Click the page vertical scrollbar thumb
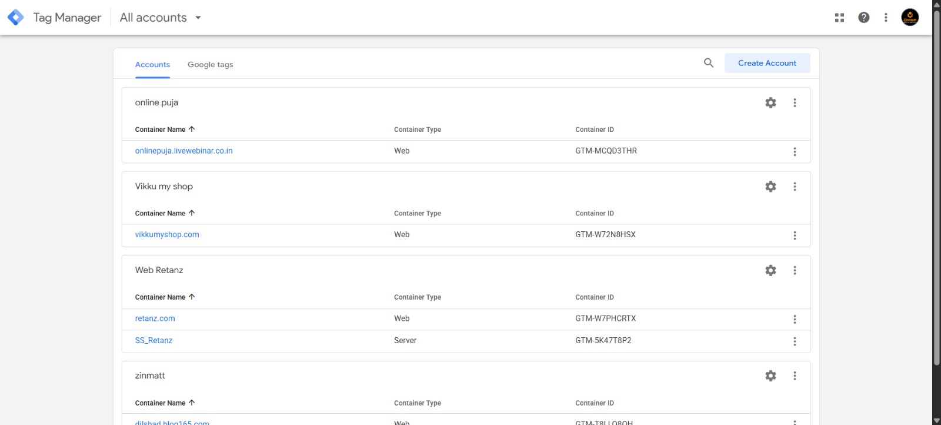Screen dimensions: 941x425 tap(936, 187)
